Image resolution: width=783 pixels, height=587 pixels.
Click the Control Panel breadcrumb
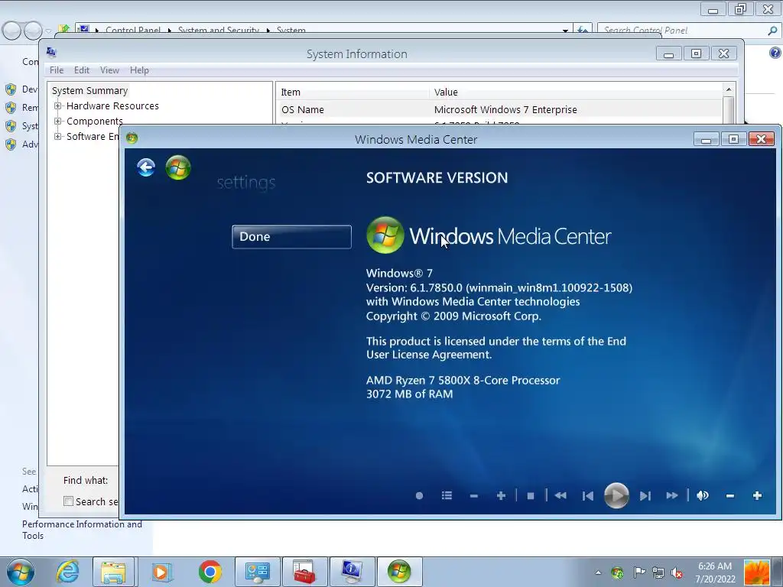133,31
